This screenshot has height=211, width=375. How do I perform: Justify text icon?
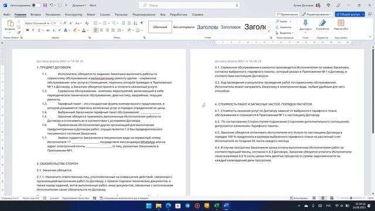[113, 30]
